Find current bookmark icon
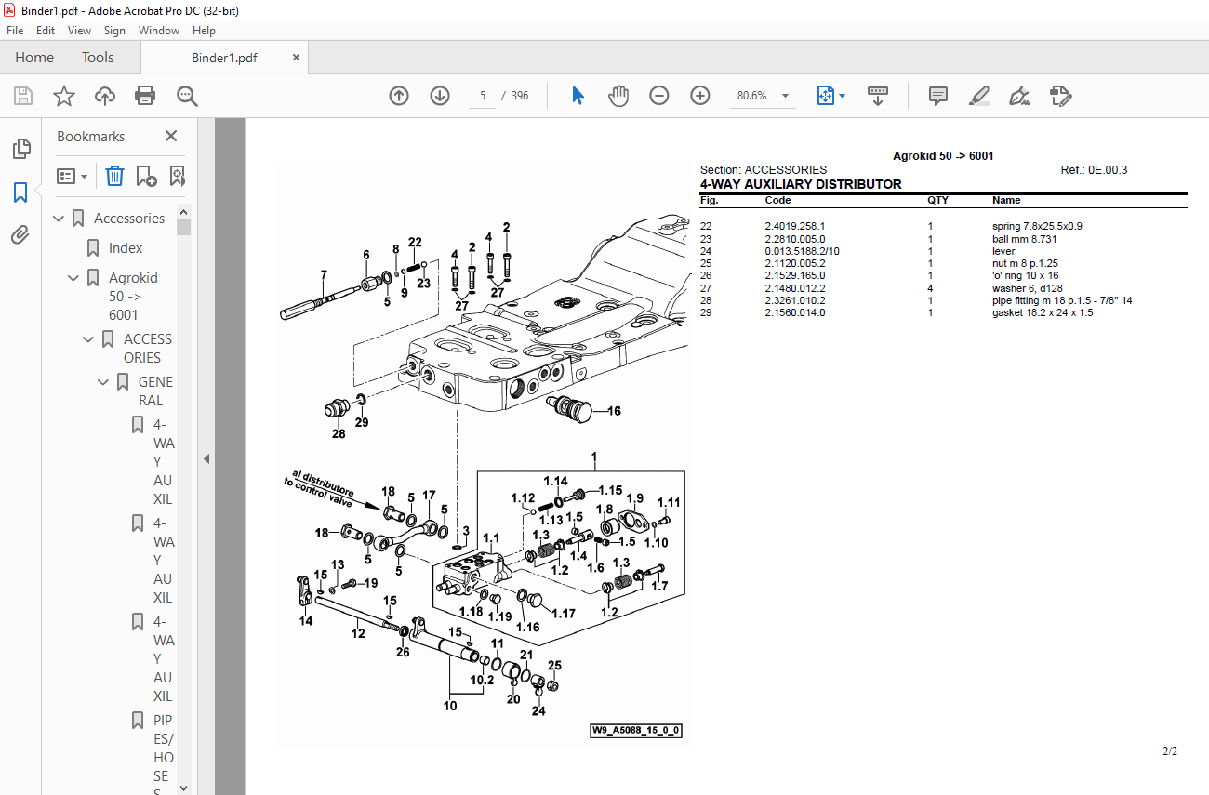Viewport: 1209px width, 795px height. tap(177, 176)
